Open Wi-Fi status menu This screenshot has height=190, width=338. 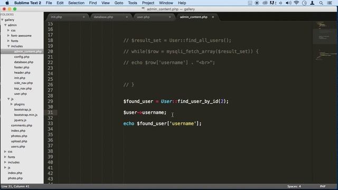(x=296, y=3)
